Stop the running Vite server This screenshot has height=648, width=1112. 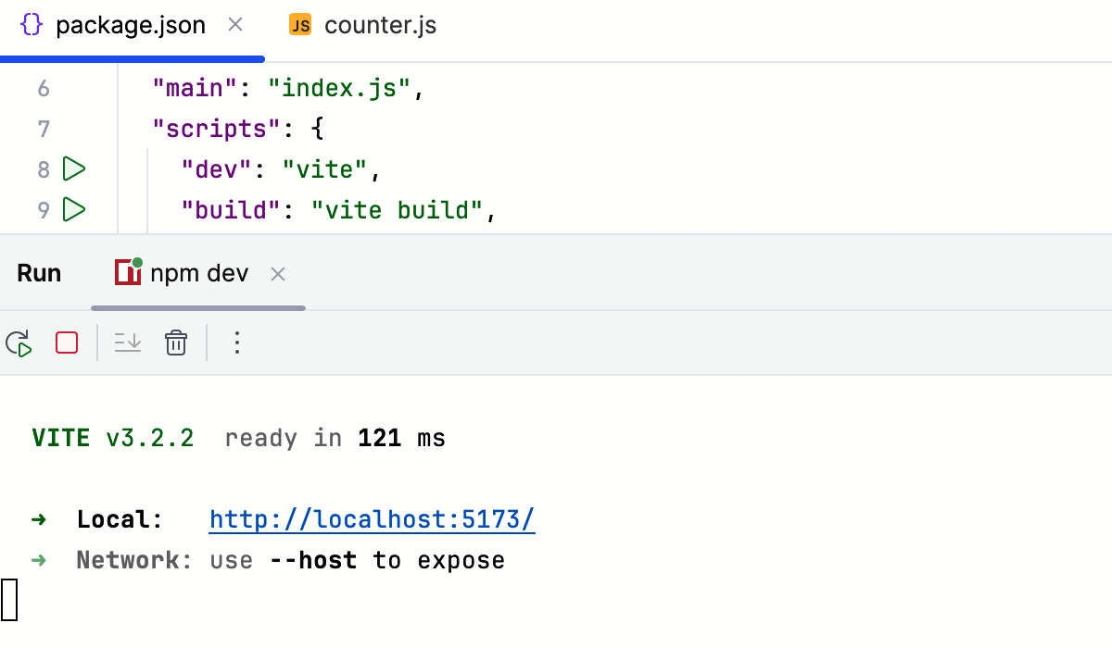(66, 343)
